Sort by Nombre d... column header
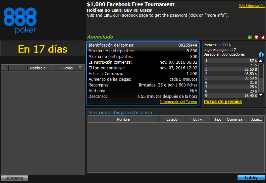The width and height of the screenshot is (266, 183). coord(39,68)
